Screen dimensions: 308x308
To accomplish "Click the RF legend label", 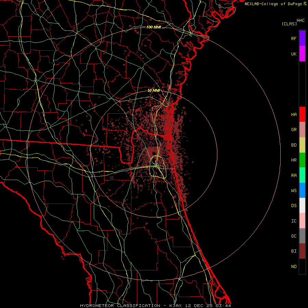I will (294, 38).
